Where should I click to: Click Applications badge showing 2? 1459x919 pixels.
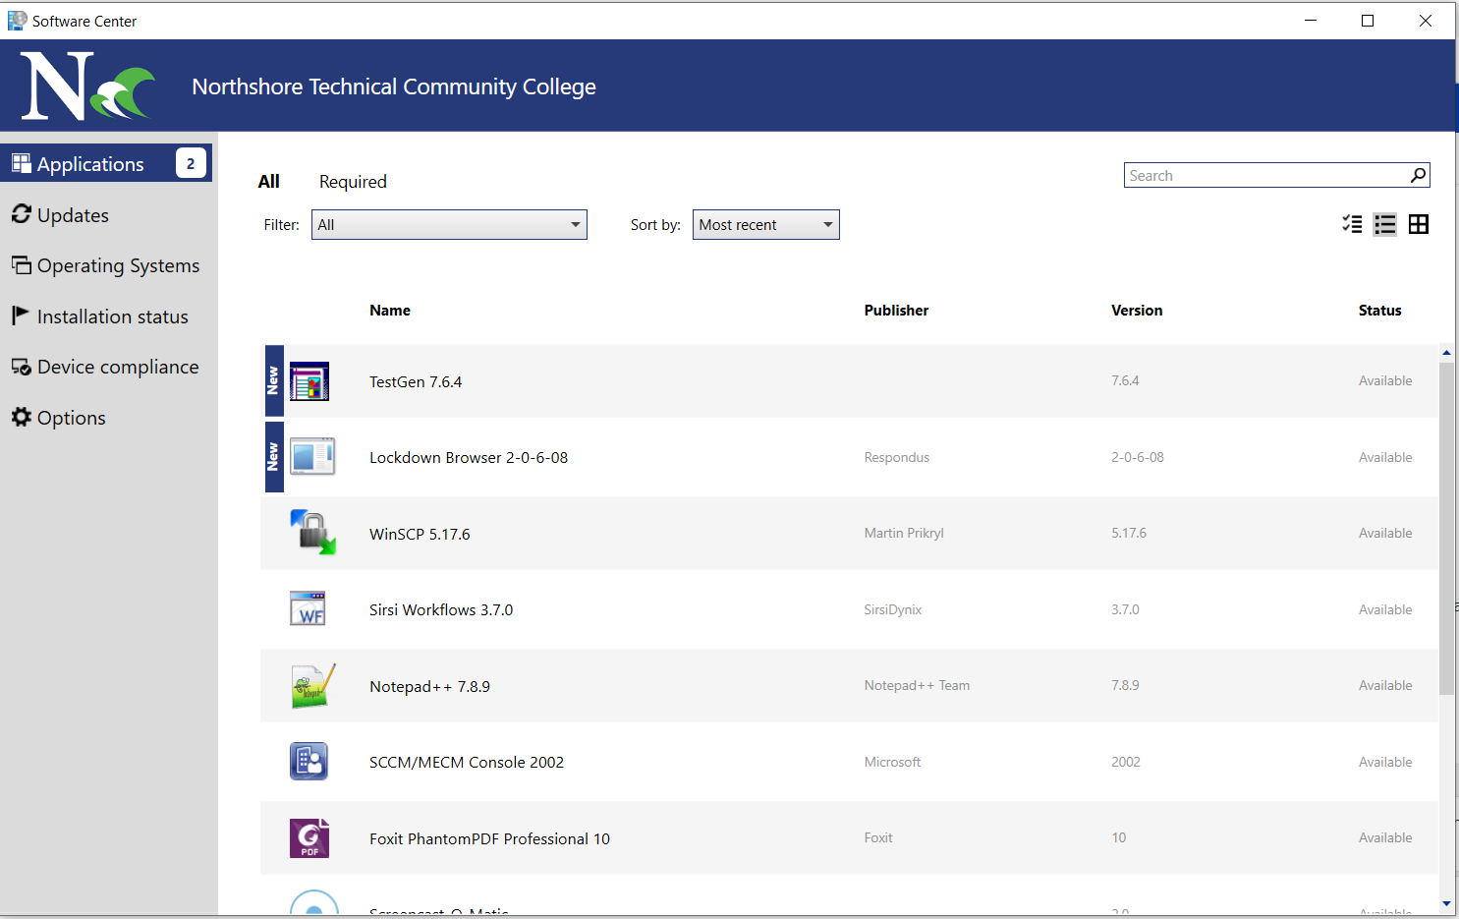click(191, 163)
